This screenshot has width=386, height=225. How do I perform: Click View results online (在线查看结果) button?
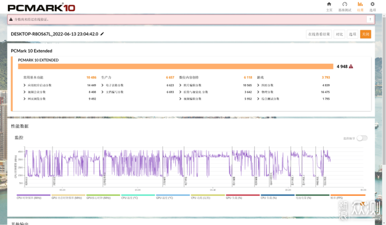pyautogui.click(x=319, y=34)
